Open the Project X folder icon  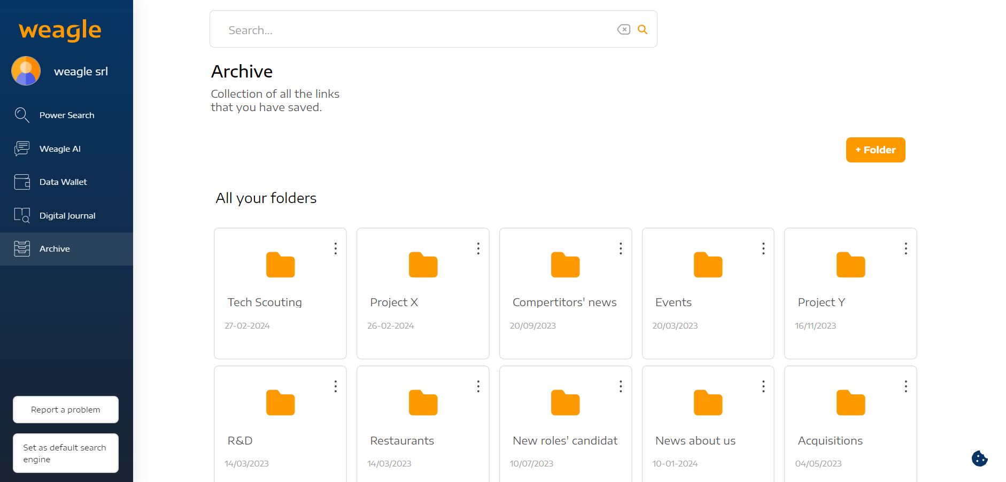(423, 265)
